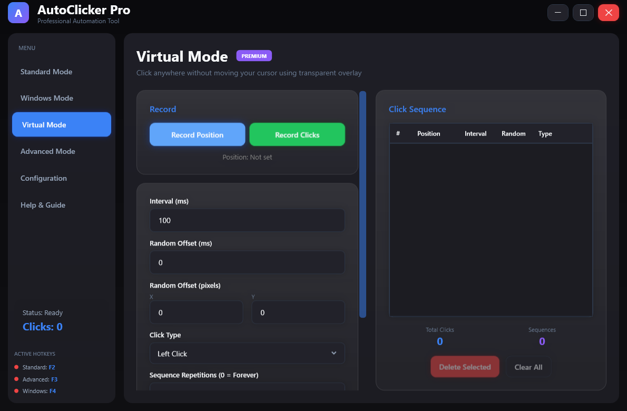
Task: Click the Clear All button
Action: [528, 367]
